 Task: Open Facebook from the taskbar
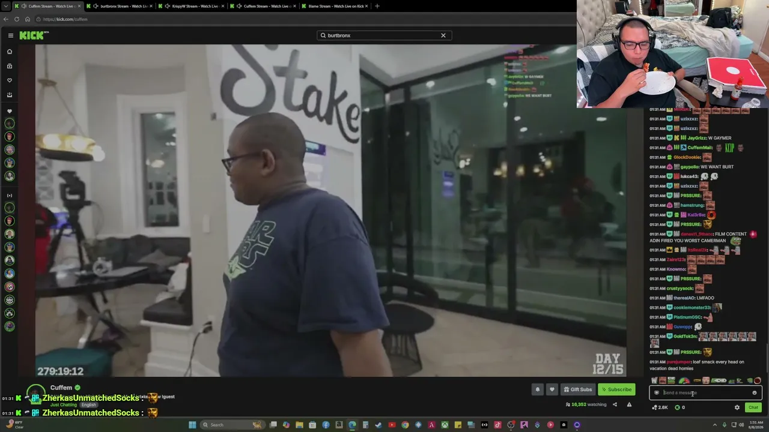pyautogui.click(x=326, y=425)
